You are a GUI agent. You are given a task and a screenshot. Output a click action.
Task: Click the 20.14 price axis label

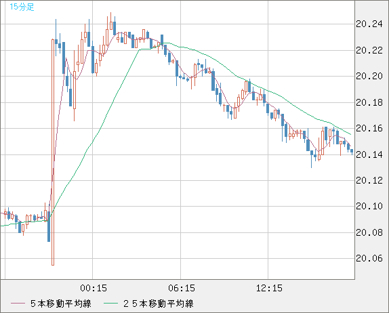point(369,154)
